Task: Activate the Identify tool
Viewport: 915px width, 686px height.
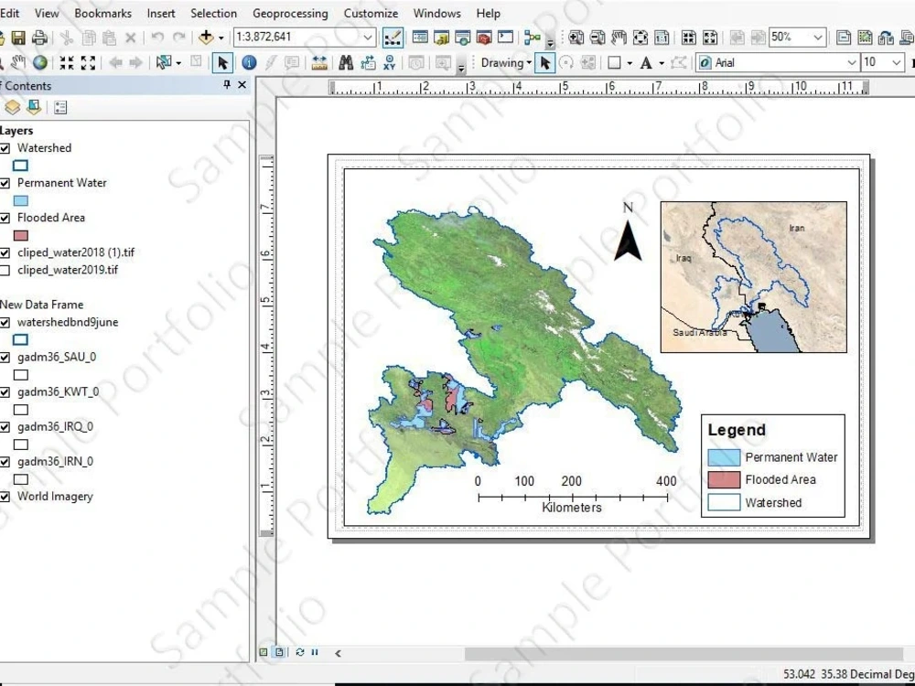Action: coord(248,62)
